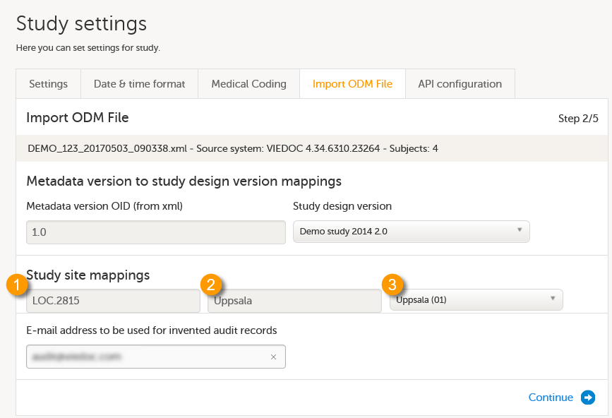The width and height of the screenshot is (612, 418).
Task: Switch to the Settings tab
Action: (x=48, y=84)
